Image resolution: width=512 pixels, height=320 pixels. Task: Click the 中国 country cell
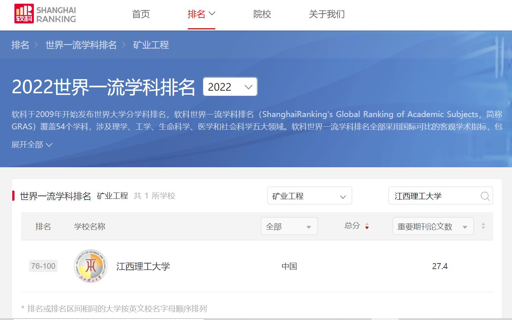(x=289, y=266)
